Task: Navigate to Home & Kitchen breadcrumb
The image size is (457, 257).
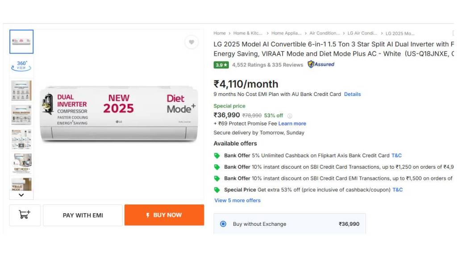Action: point(248,33)
